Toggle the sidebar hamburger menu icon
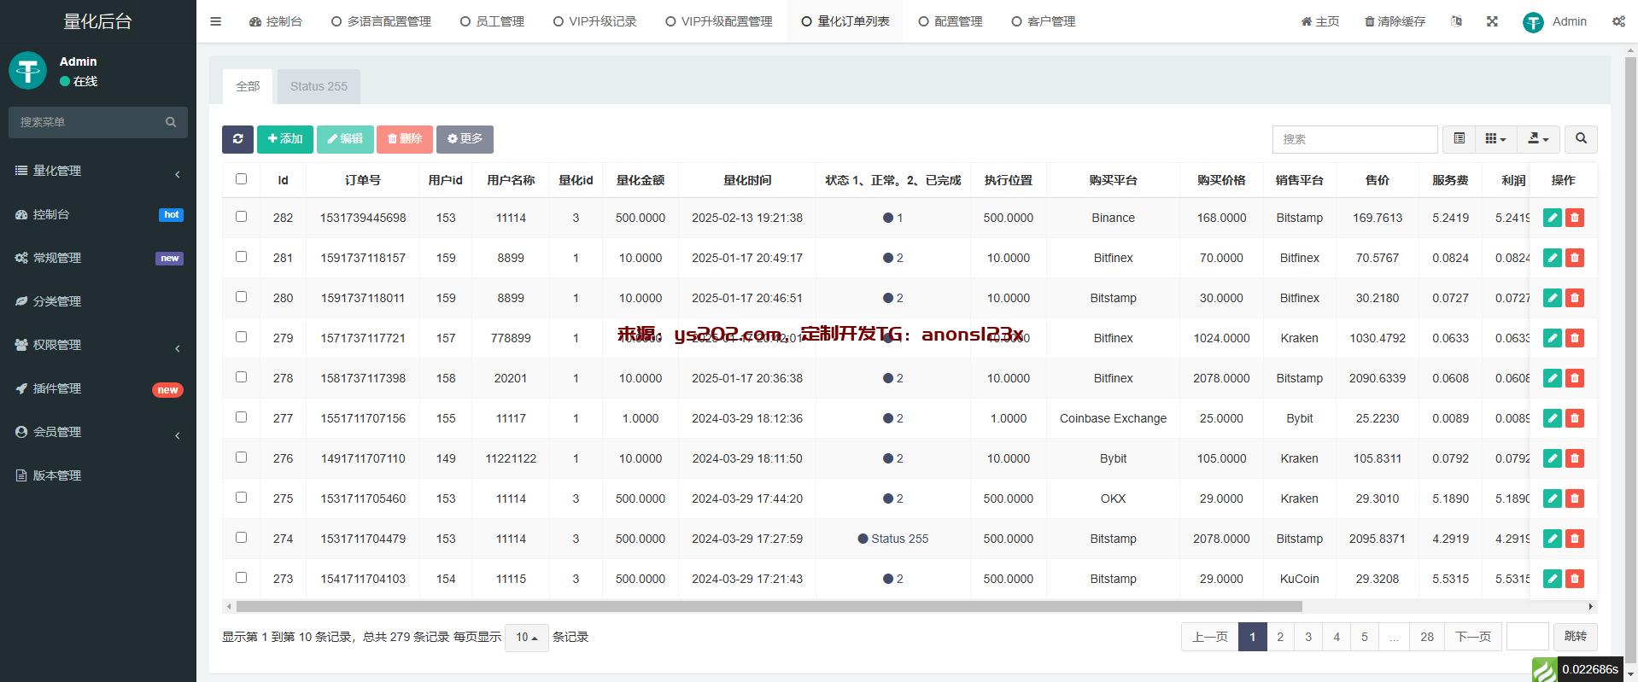 [216, 21]
